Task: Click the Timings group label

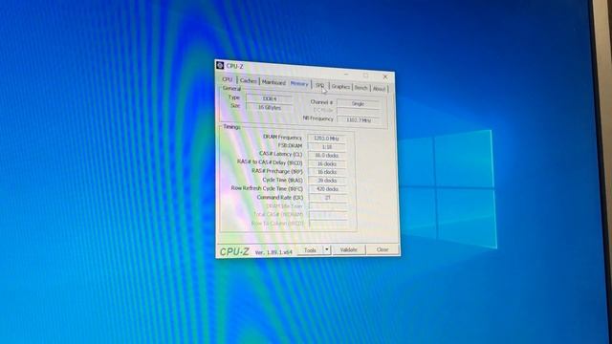Action: click(231, 127)
